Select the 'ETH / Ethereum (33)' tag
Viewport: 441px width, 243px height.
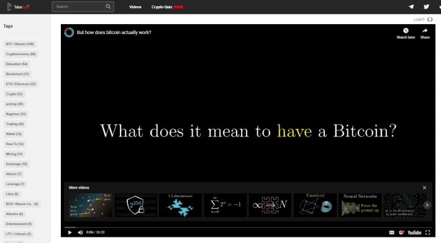click(x=20, y=84)
